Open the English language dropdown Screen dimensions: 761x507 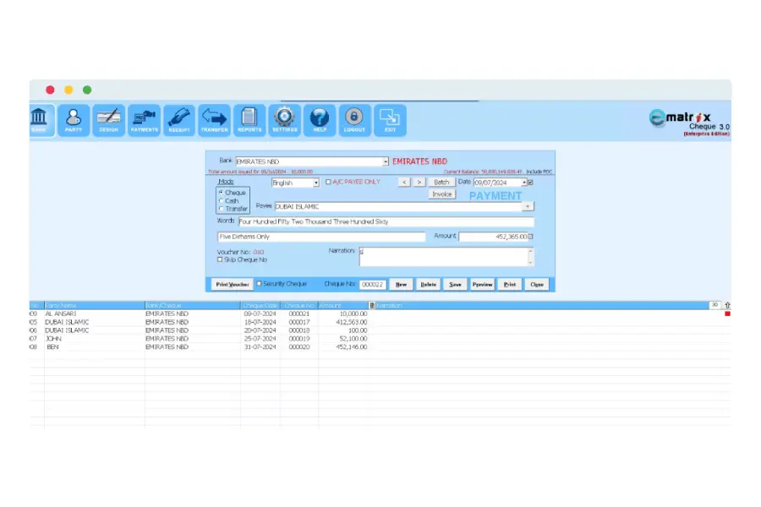pyautogui.click(x=316, y=183)
